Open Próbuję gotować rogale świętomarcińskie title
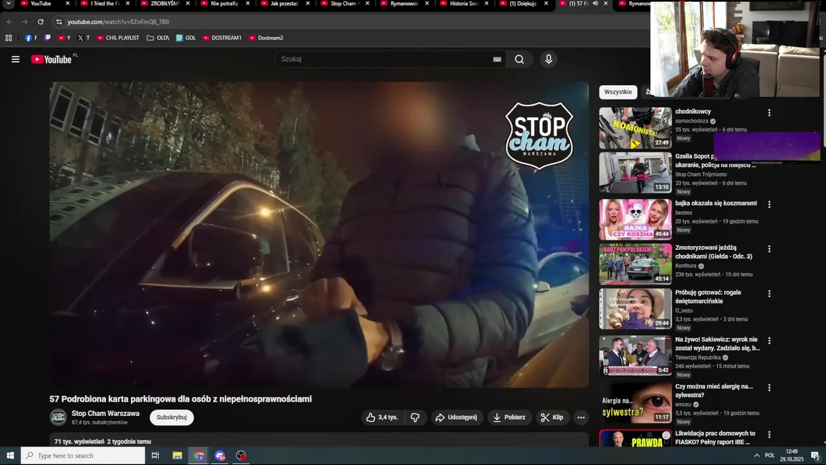 point(708,296)
